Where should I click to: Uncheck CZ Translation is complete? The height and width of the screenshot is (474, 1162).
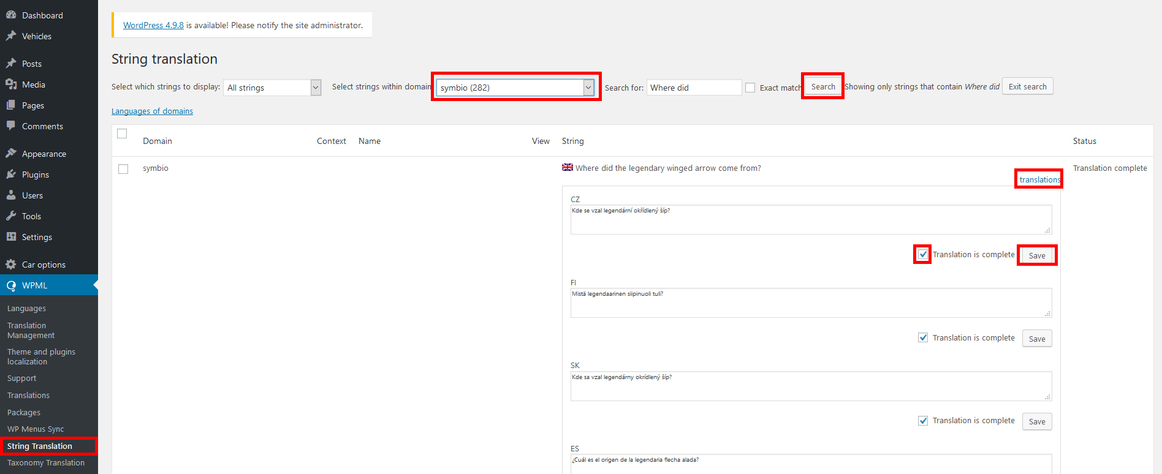coord(923,254)
